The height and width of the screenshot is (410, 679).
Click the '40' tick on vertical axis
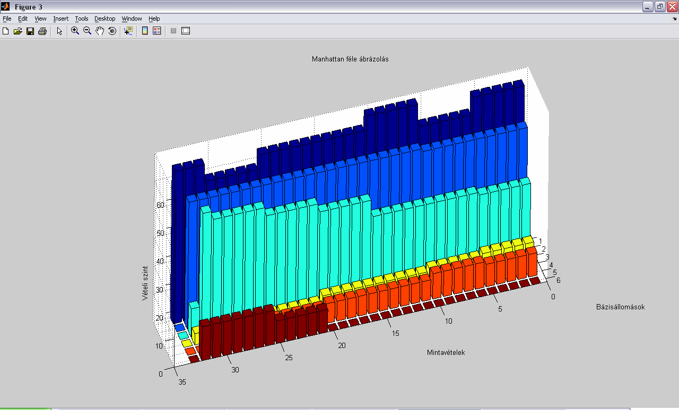pos(159,261)
